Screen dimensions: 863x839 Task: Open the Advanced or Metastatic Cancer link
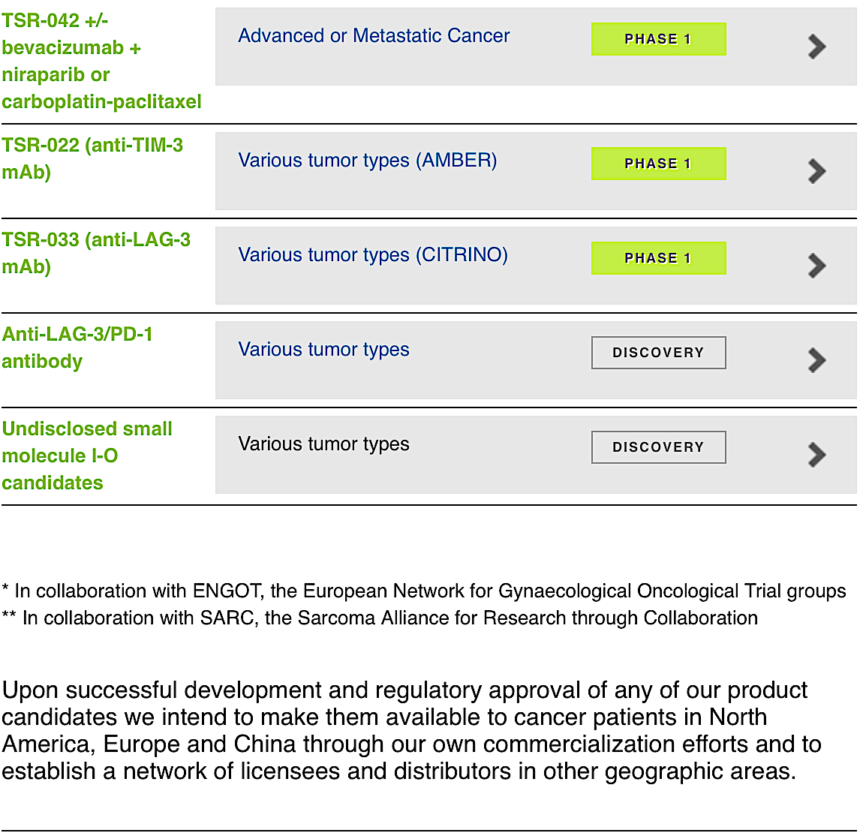coord(374,36)
